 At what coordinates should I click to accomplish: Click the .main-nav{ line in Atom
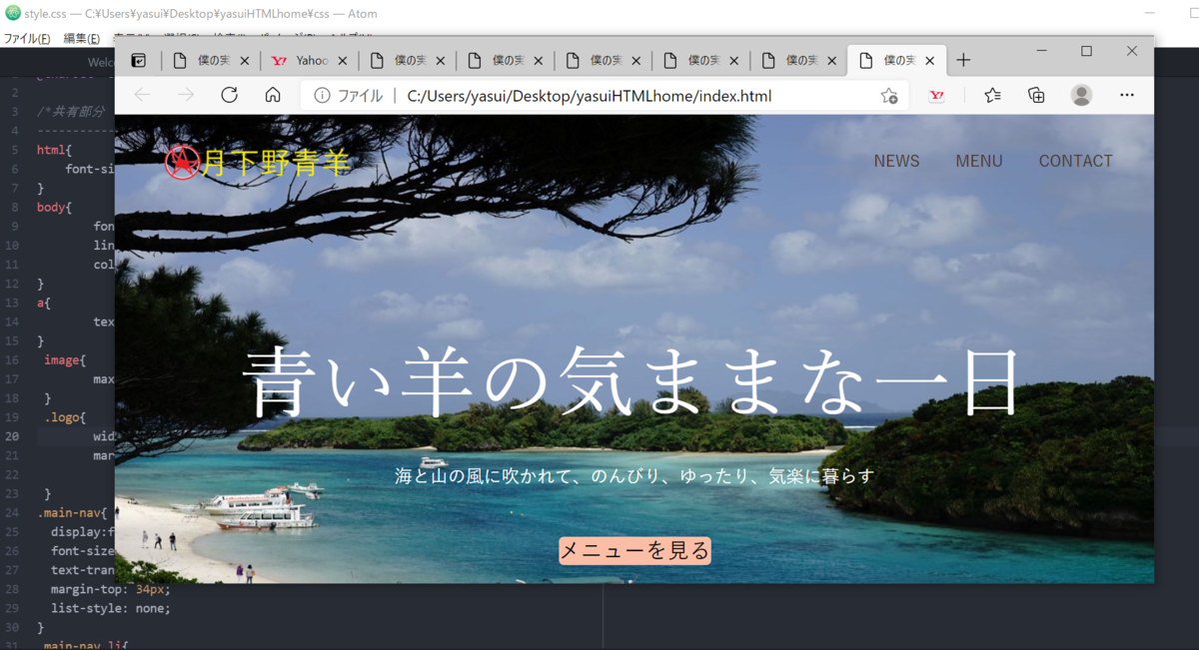point(72,512)
